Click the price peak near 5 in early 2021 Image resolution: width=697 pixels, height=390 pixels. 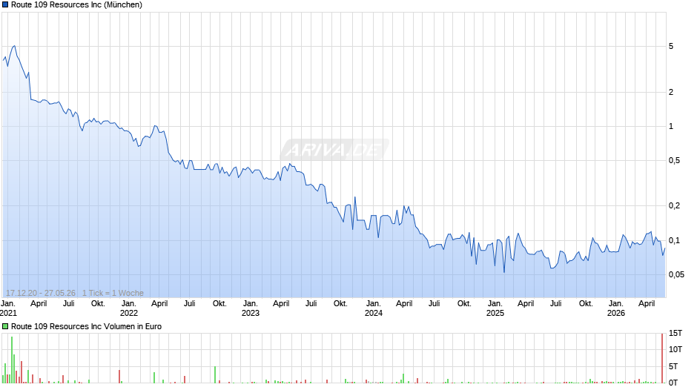[14, 46]
